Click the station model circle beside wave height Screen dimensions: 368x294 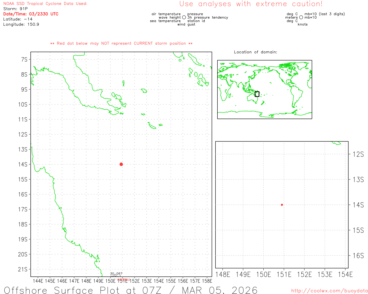pos(184,18)
